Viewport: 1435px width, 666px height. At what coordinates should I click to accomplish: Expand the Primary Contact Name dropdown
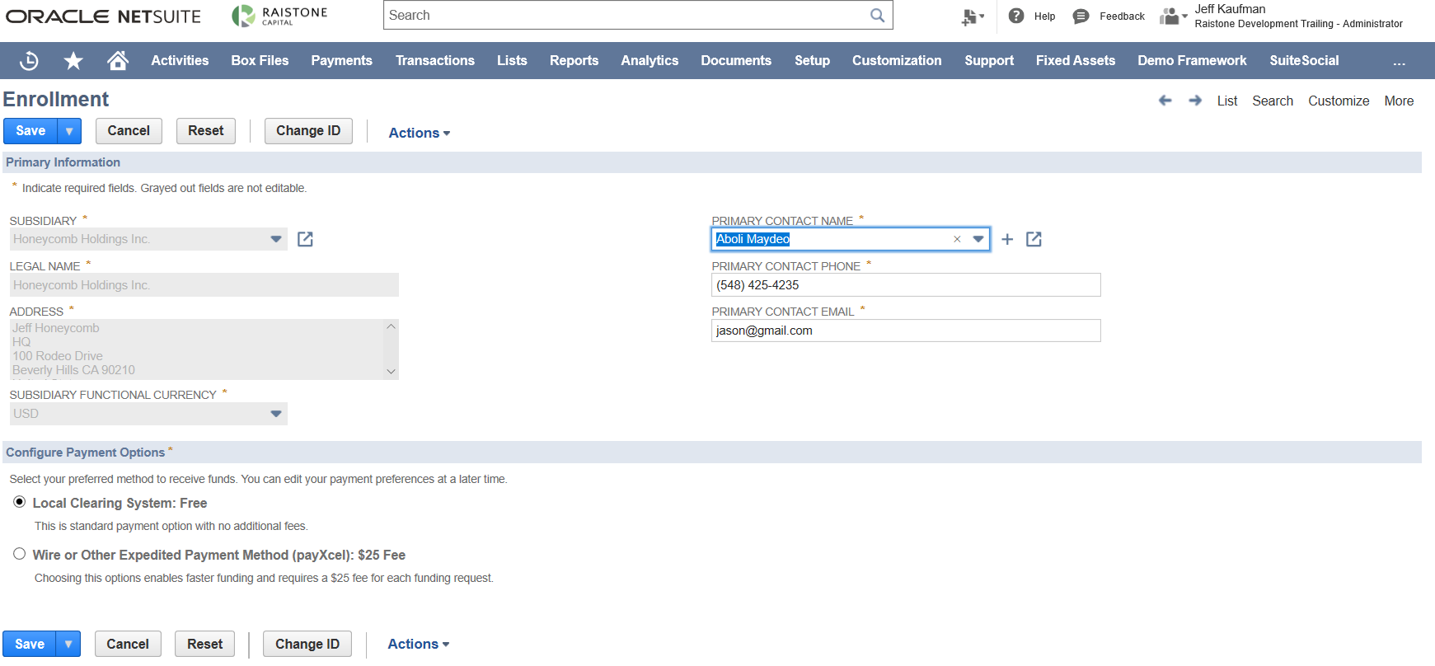[978, 240]
